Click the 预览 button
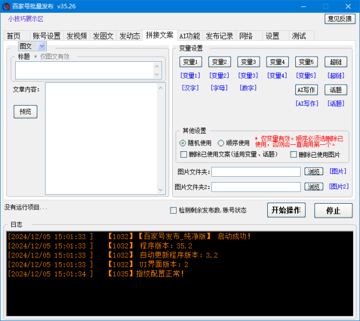360x321 pixels. tap(25, 112)
